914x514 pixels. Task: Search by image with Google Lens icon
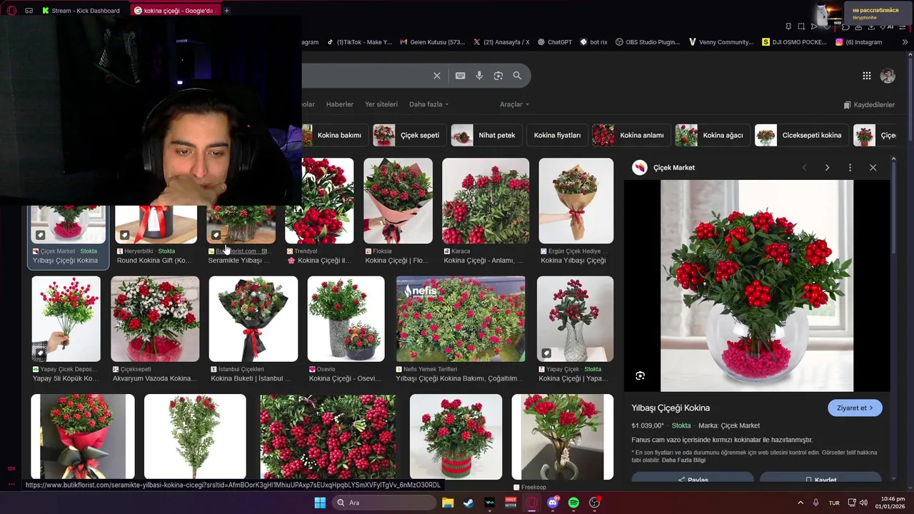(x=498, y=76)
